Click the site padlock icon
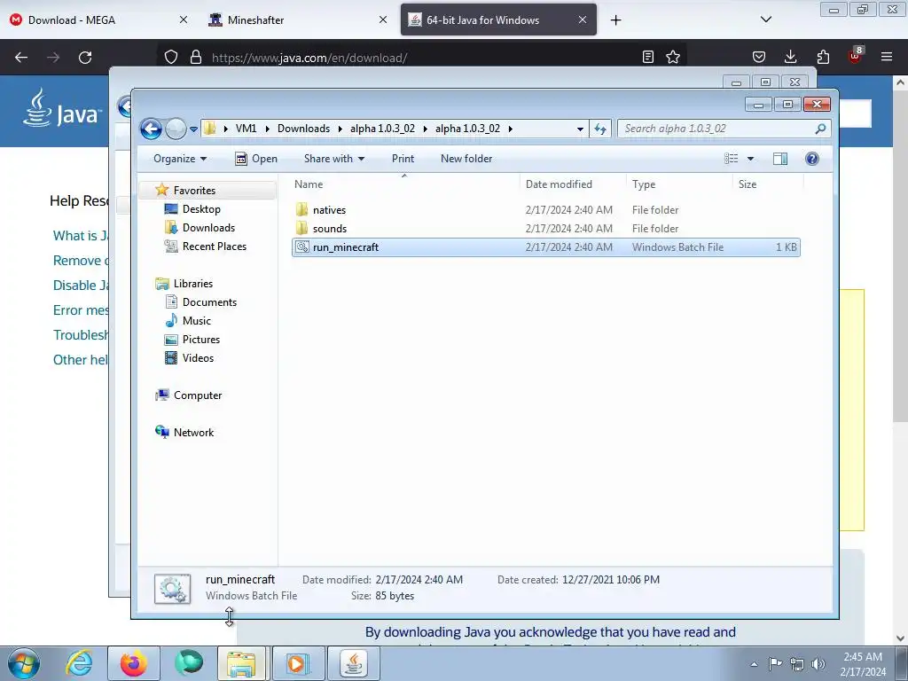This screenshot has height=681, width=908. (196, 58)
